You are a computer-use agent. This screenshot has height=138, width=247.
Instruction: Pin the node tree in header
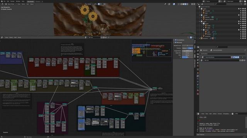tap(108, 38)
